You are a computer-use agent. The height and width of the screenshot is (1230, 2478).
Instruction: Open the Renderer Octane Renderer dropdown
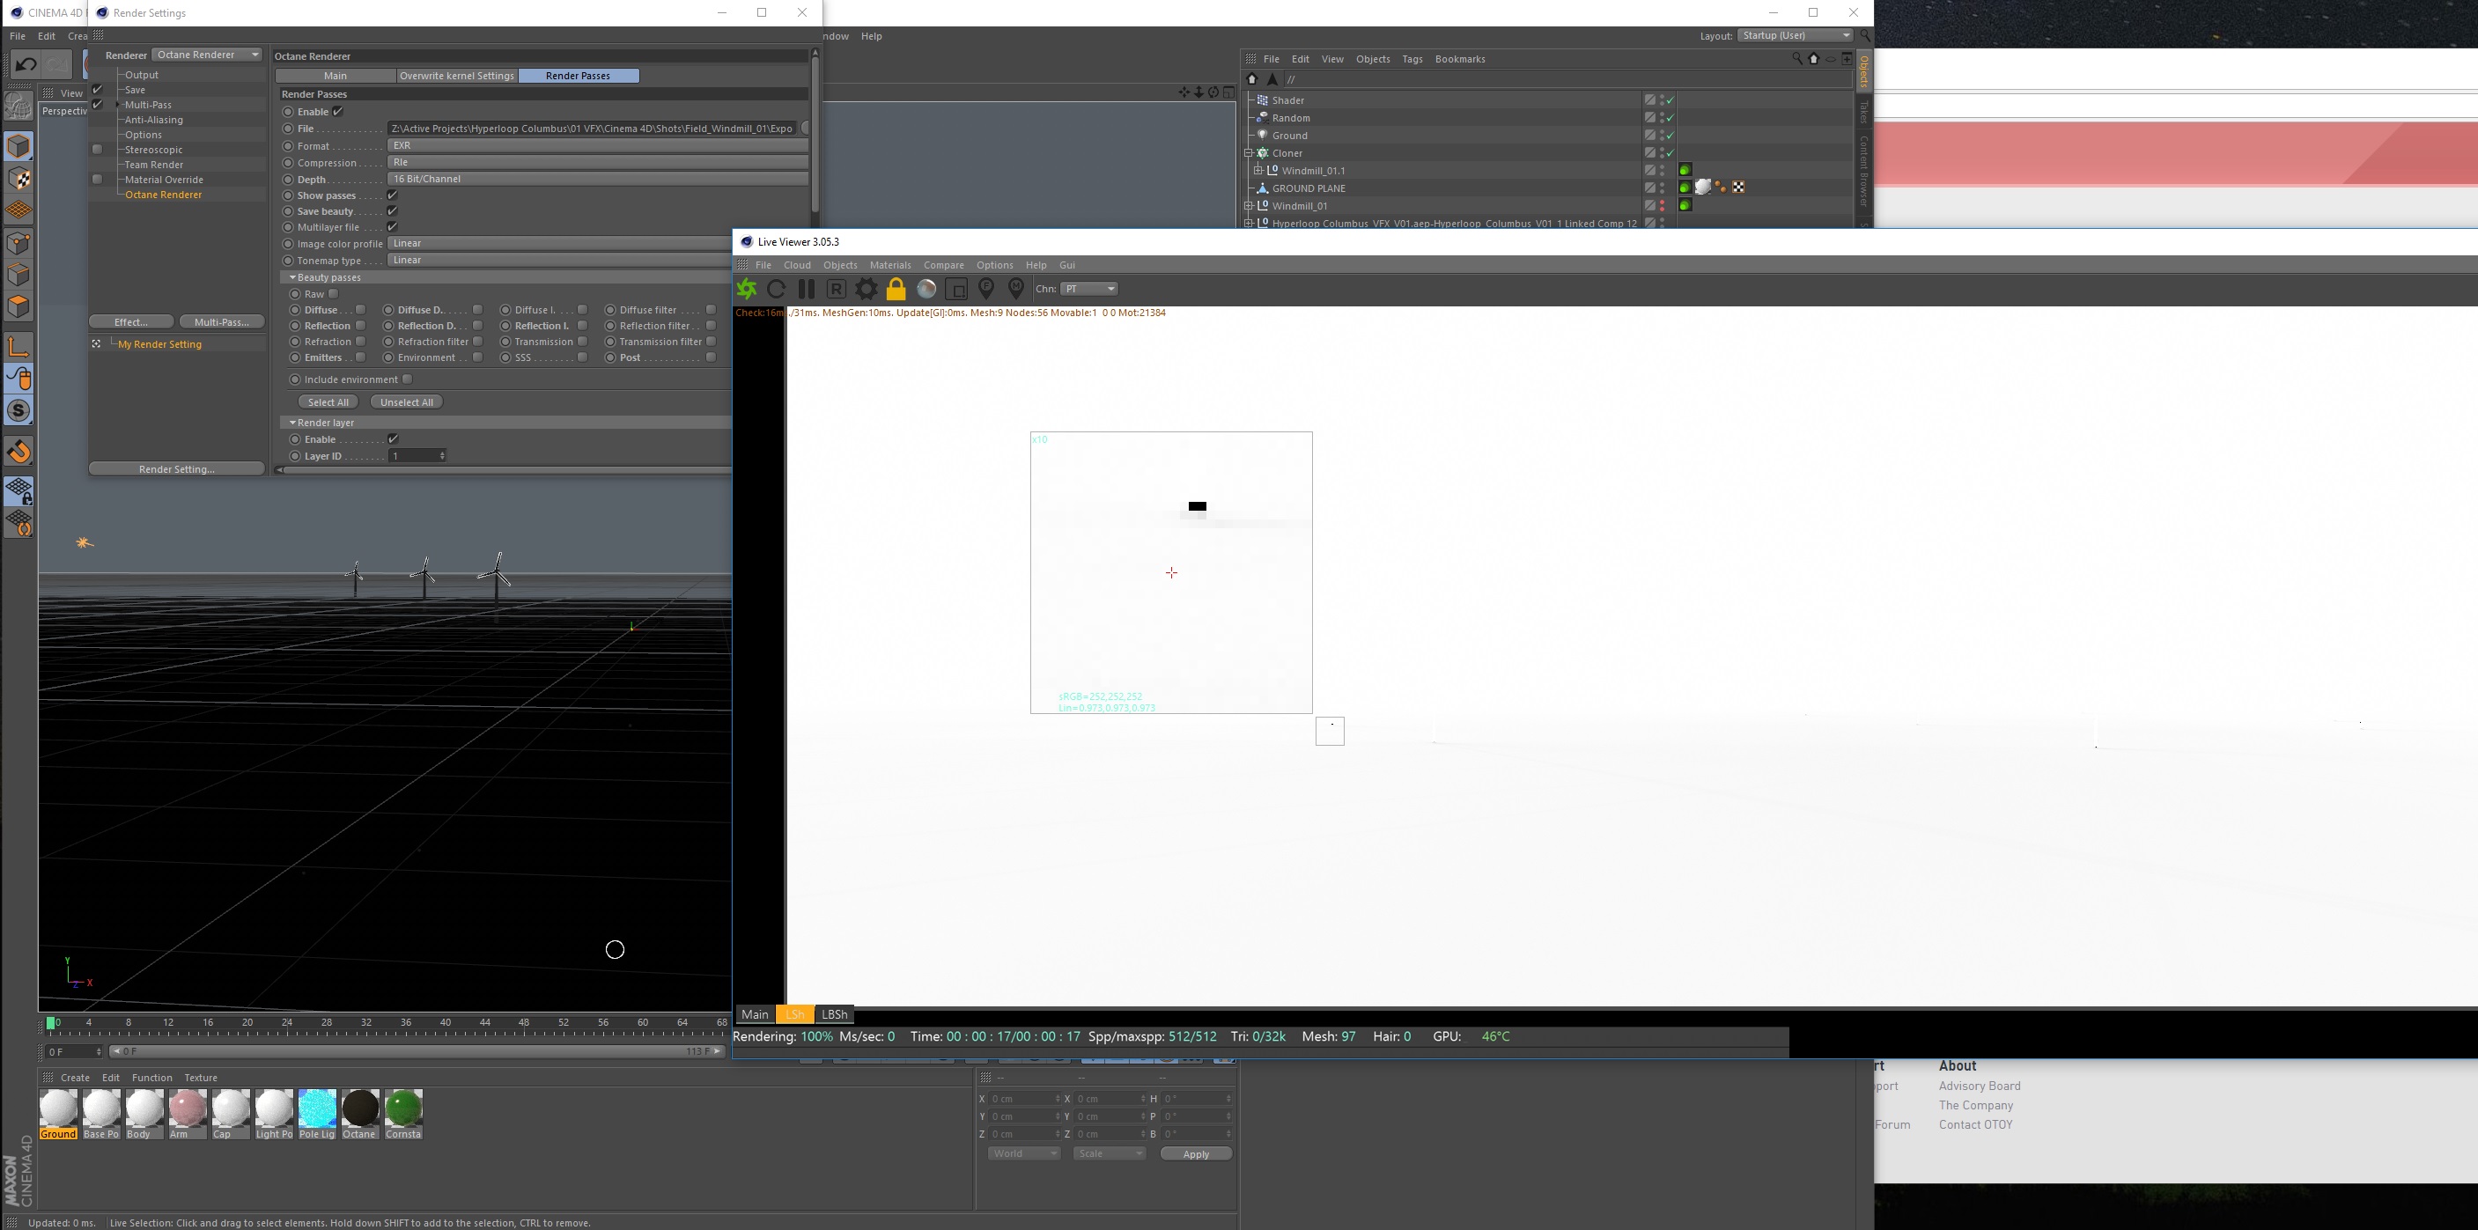[x=207, y=55]
